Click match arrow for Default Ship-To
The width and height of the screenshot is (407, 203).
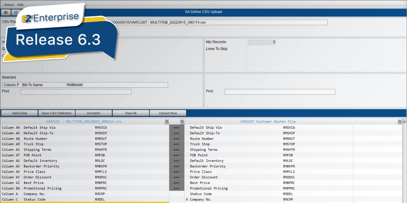(177, 133)
